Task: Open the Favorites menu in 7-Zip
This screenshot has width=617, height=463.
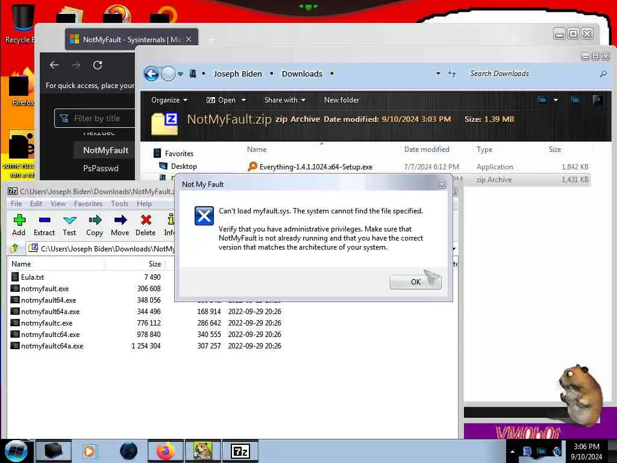Action: point(88,204)
